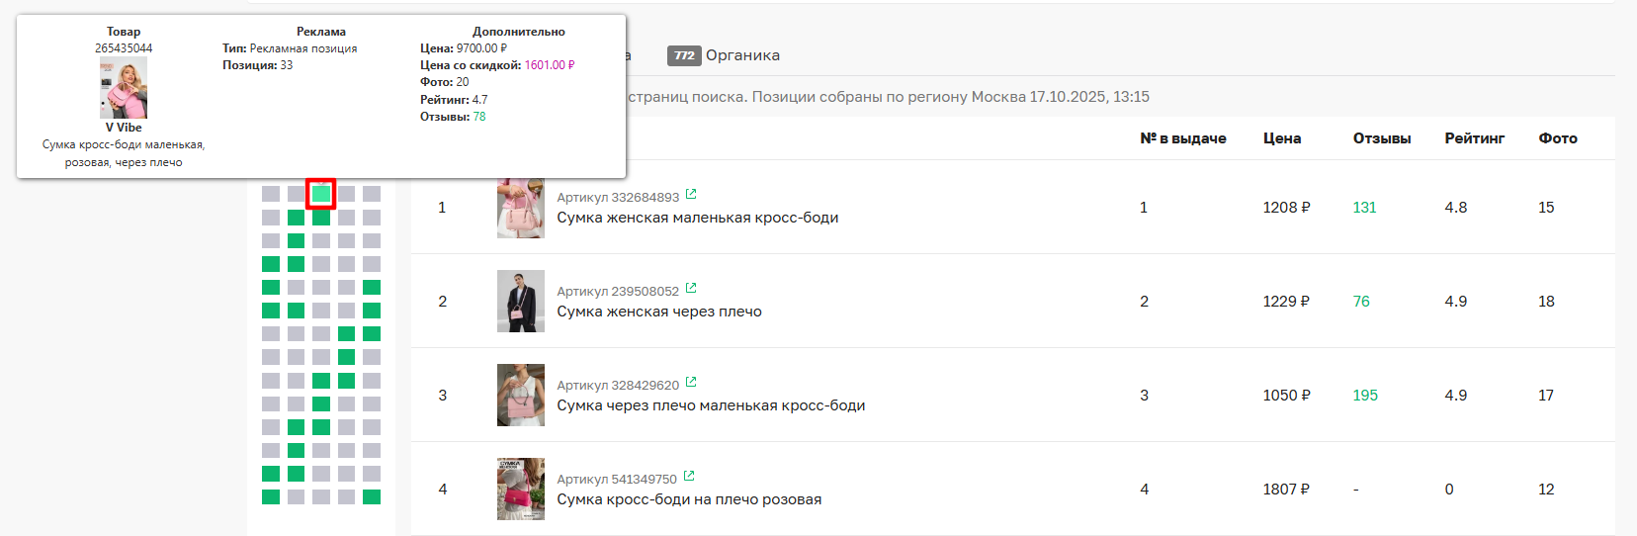The height and width of the screenshot is (536, 1637).
Task: Click Цена: 9700.00 ₽ in tooltip
Action: (464, 48)
